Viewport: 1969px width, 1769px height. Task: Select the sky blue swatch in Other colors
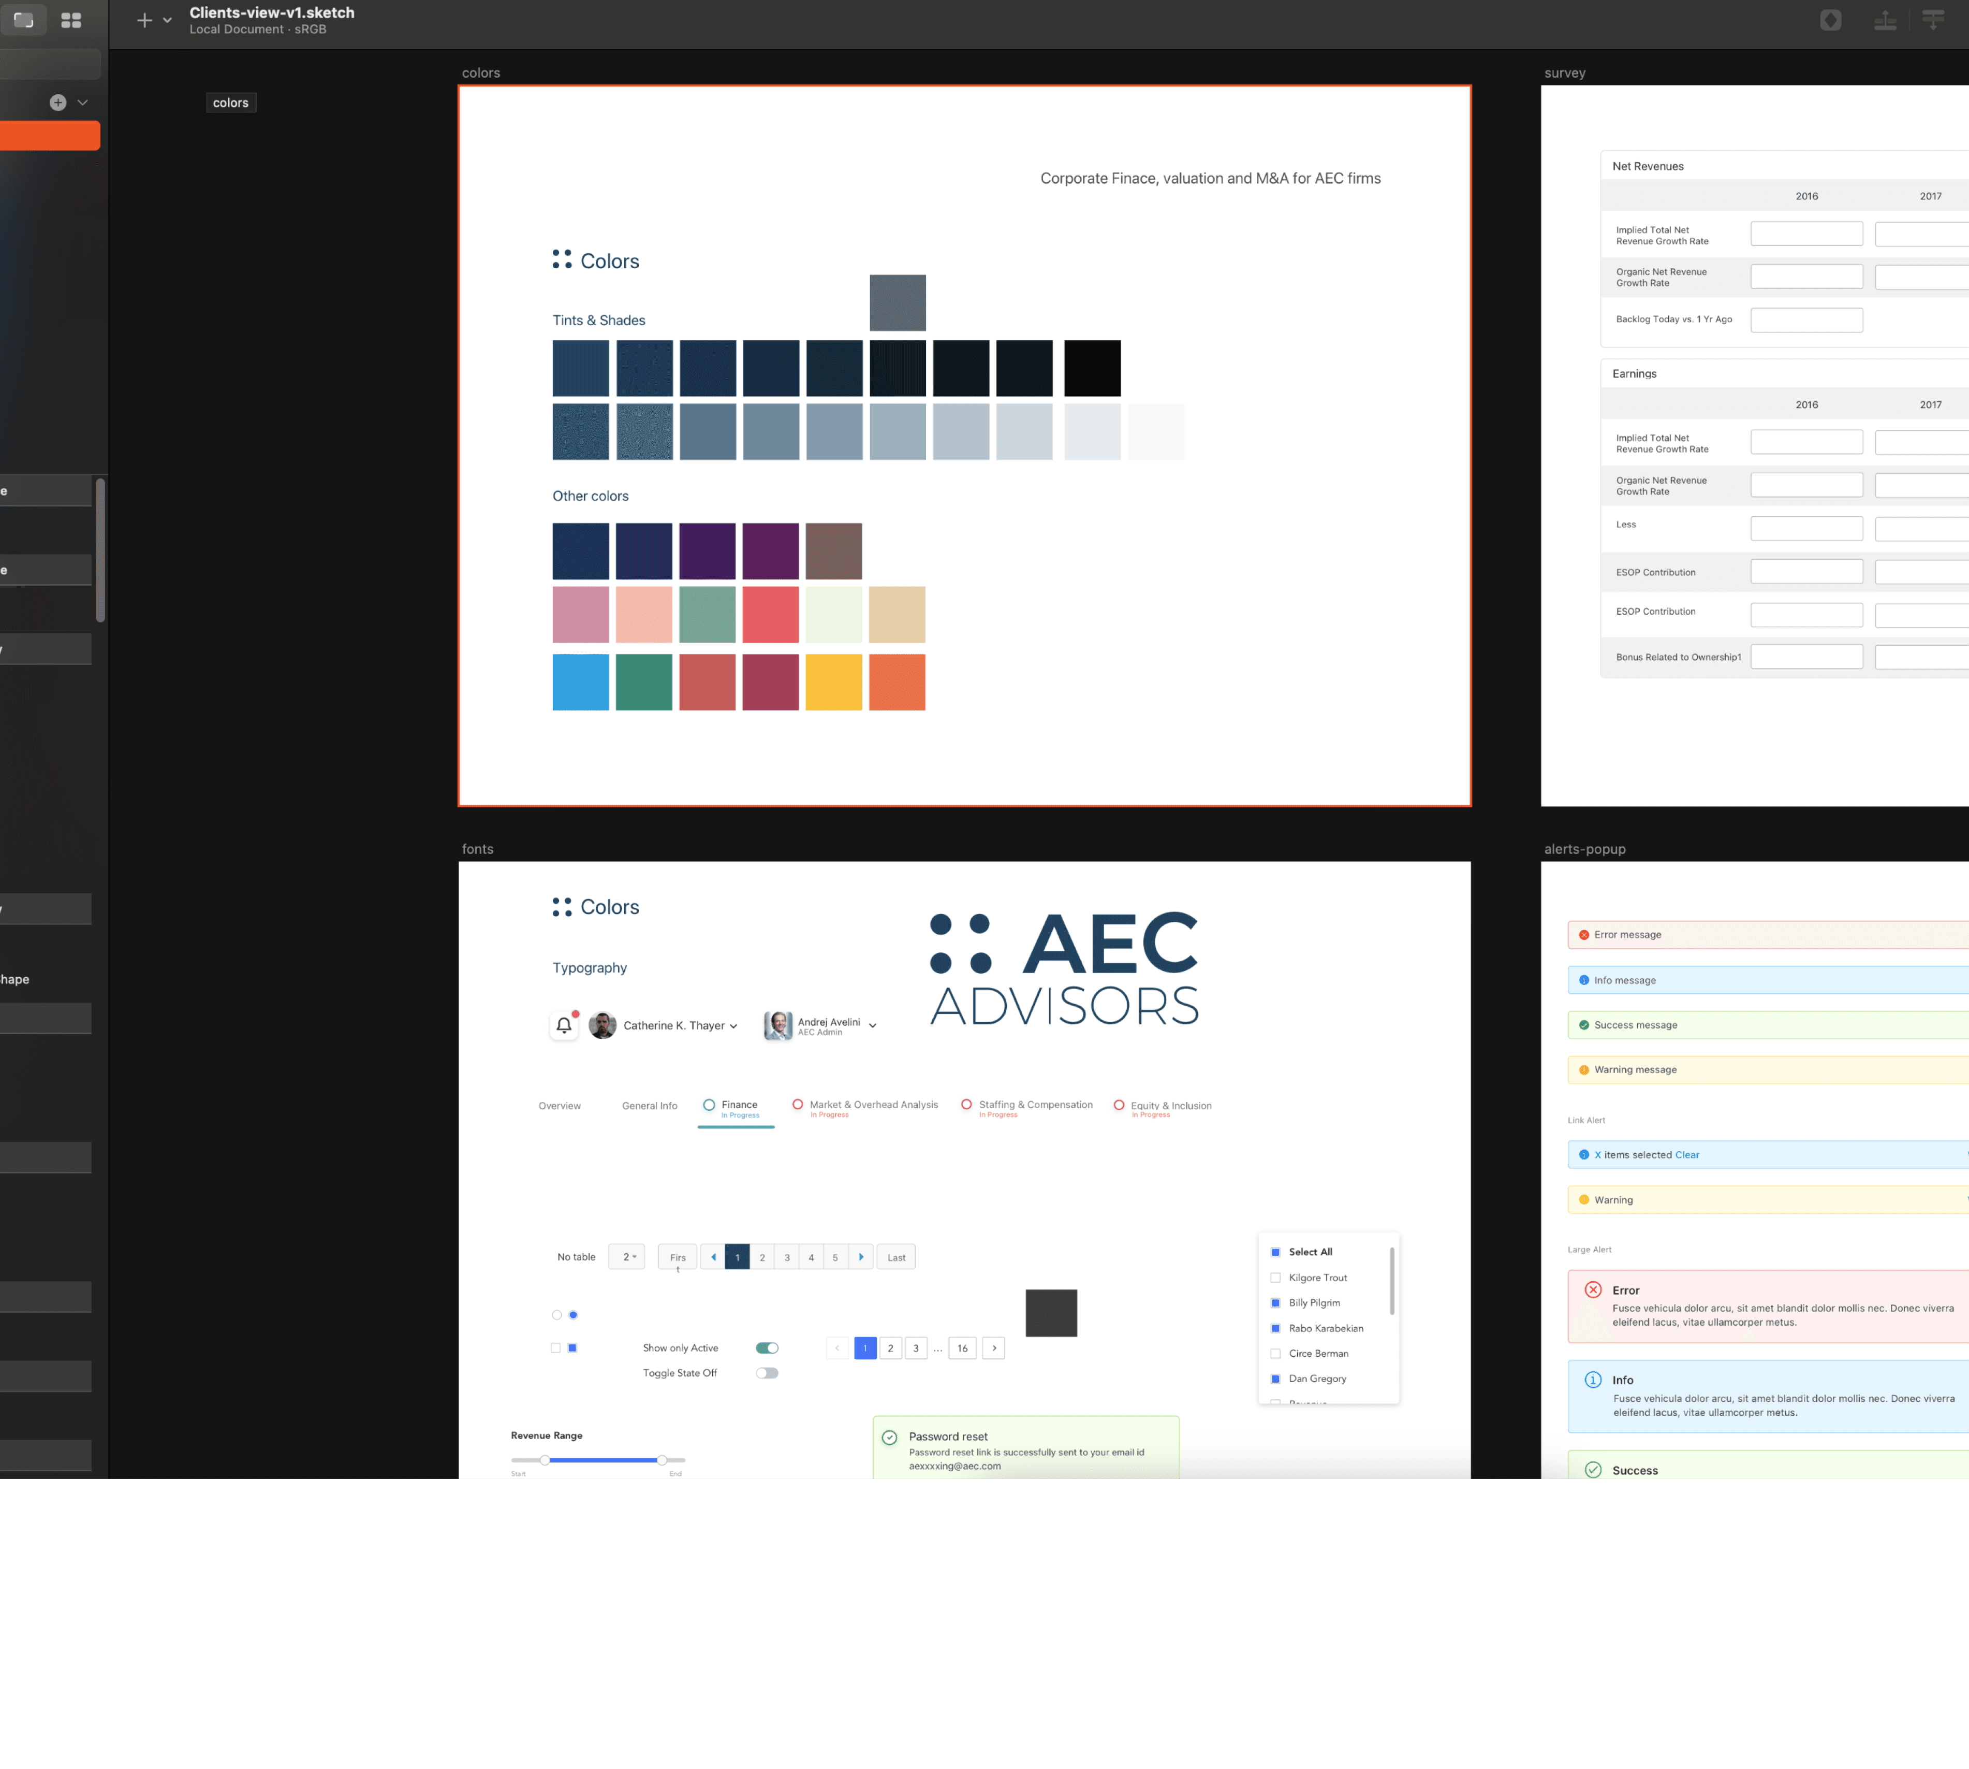(x=581, y=683)
